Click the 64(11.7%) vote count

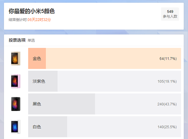[168, 59]
